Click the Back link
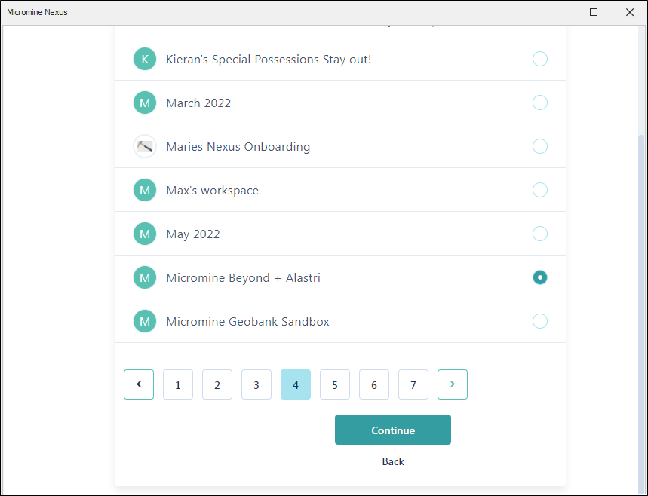This screenshot has height=496, width=648. pos(393,461)
